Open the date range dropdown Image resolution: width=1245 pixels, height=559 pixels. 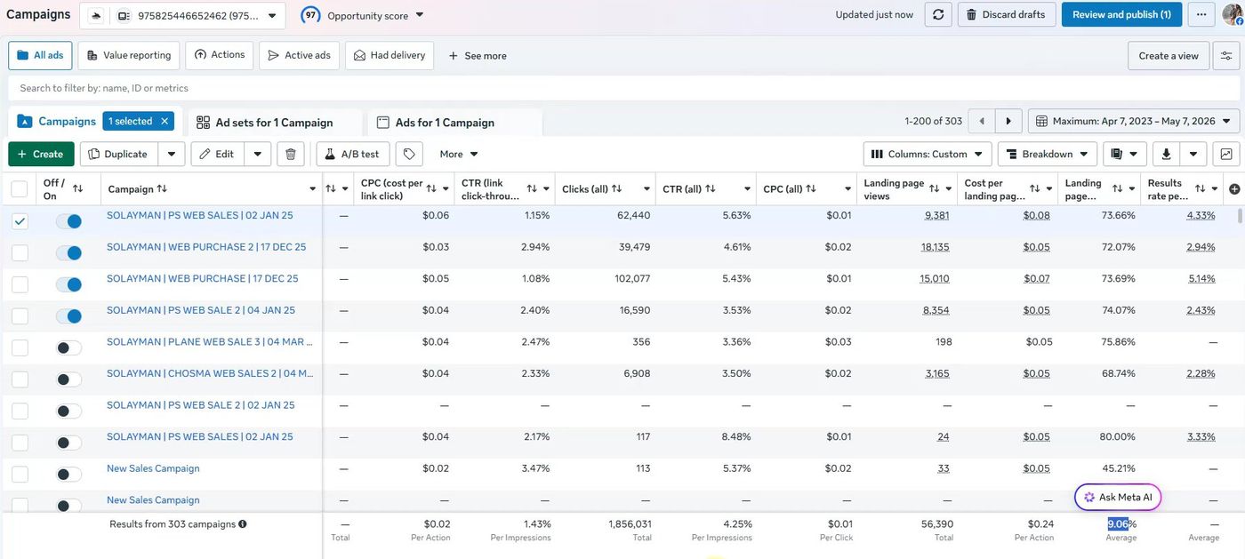click(x=1134, y=121)
